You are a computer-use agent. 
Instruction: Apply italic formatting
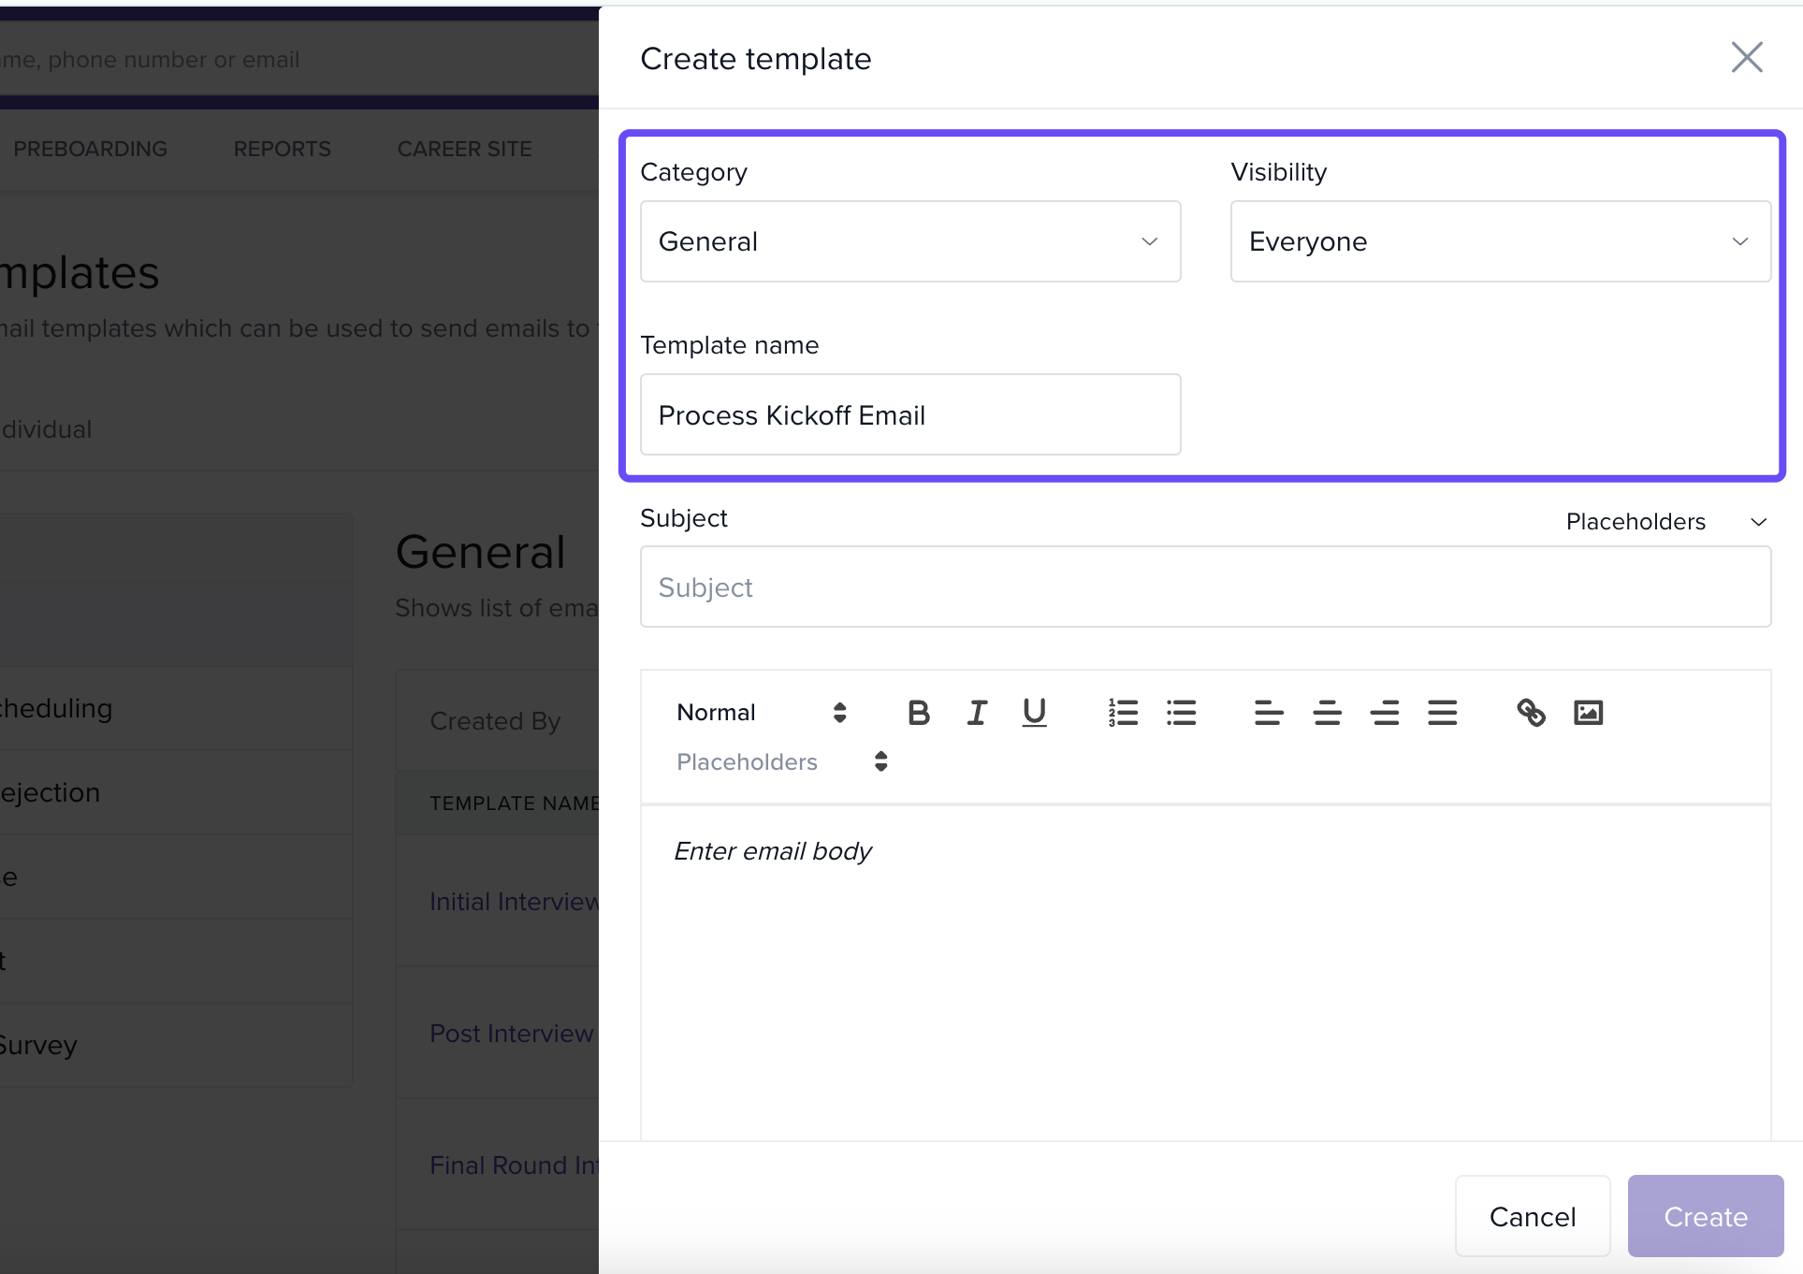point(977,713)
